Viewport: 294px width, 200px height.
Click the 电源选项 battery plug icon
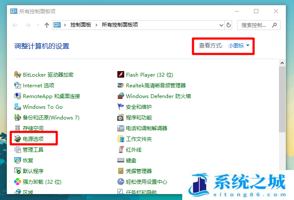point(18,139)
